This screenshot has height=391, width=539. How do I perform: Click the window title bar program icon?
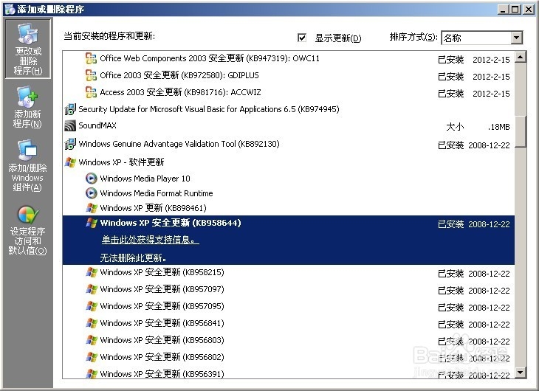[10, 10]
